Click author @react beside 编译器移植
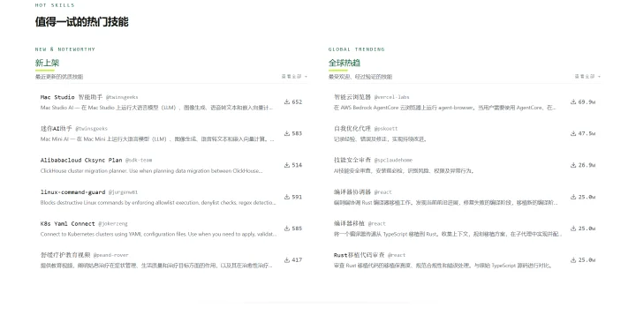The image size is (636, 330). [377, 223]
